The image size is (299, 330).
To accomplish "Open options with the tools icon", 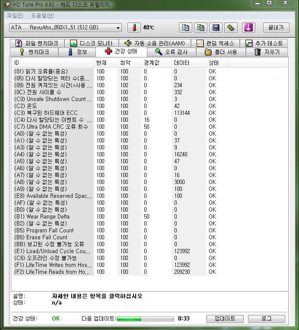I will (x=231, y=28).
